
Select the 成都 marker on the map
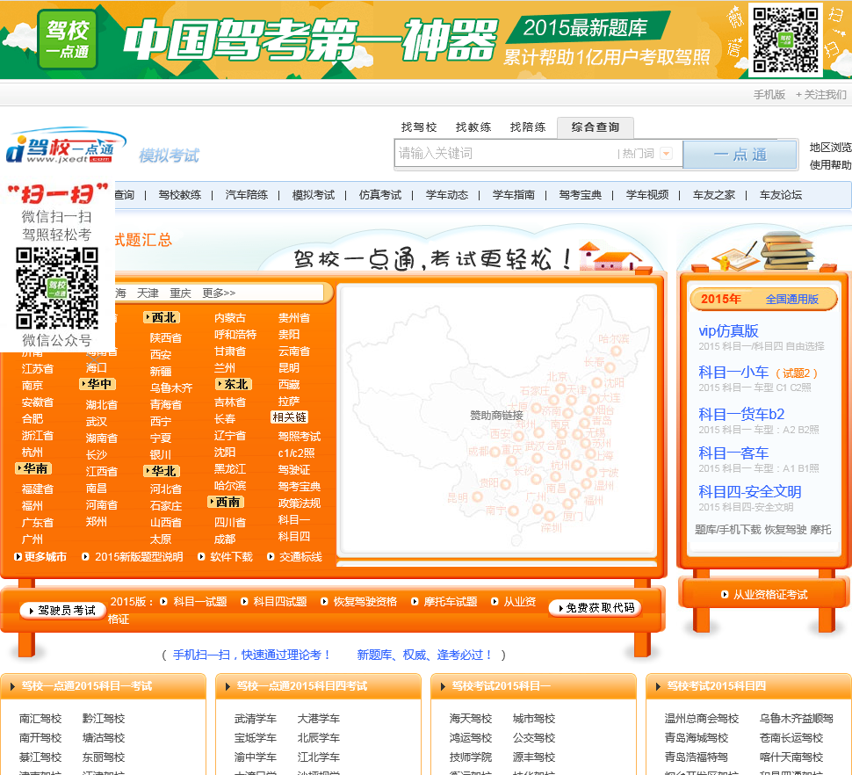tap(495, 452)
